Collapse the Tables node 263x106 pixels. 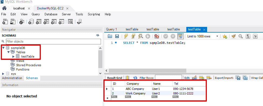point(8,52)
